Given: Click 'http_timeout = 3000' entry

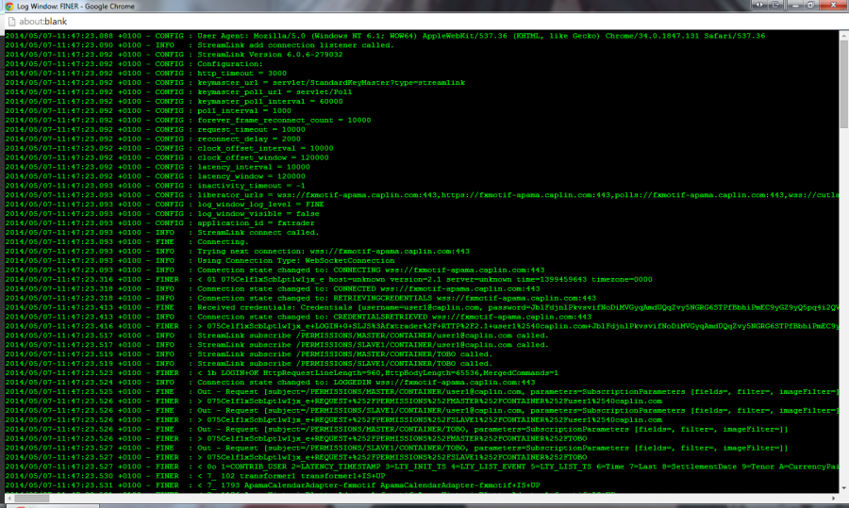Looking at the screenshot, I should [145, 73].
